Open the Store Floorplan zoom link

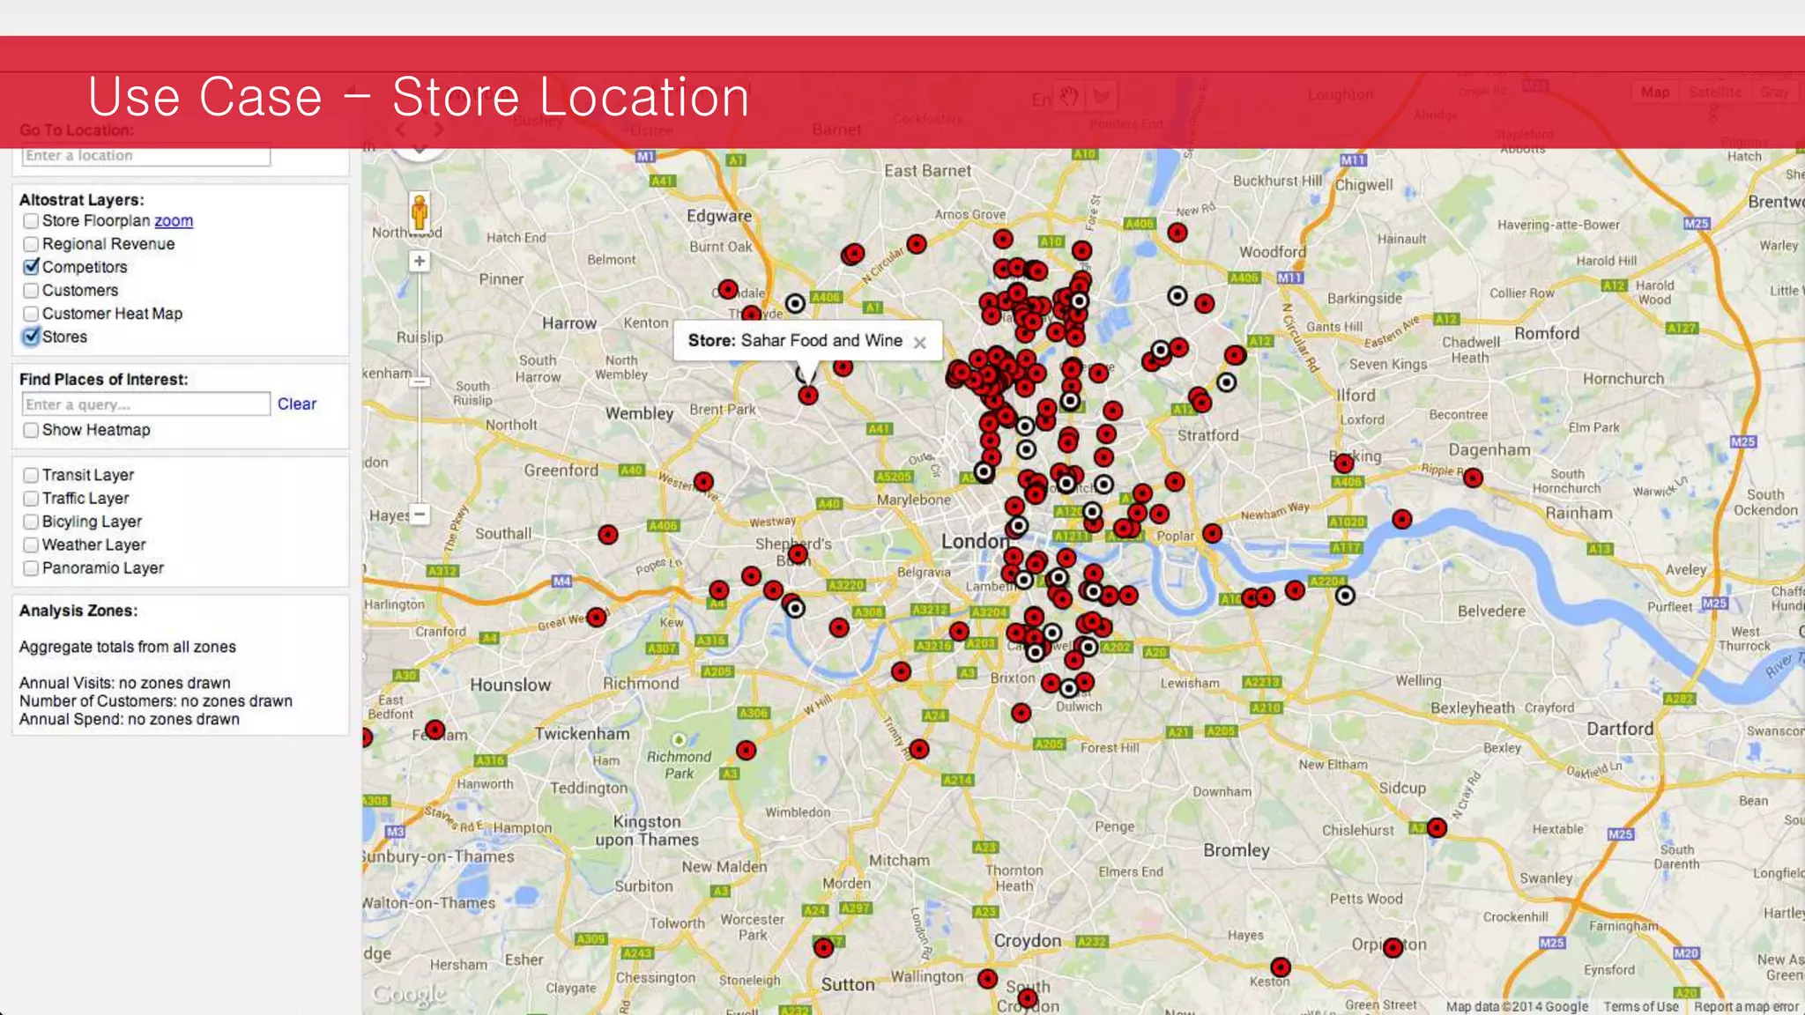tap(174, 221)
